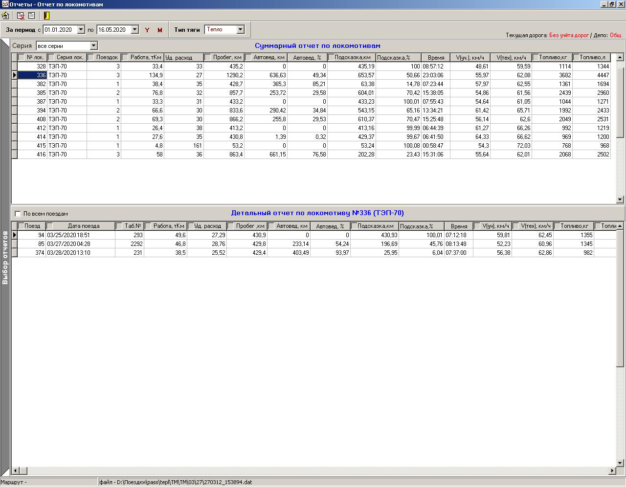The image size is (626, 488).
Task: Click the exit door toolbar icon
Action: pyautogui.click(x=46, y=16)
